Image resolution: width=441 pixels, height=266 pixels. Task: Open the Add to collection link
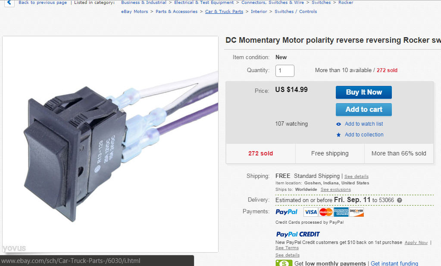(364, 135)
